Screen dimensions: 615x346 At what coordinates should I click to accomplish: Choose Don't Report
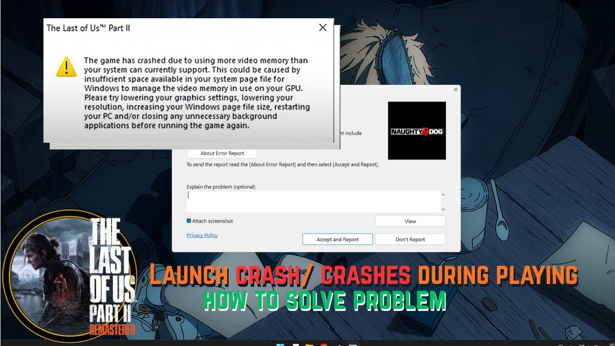[410, 239]
